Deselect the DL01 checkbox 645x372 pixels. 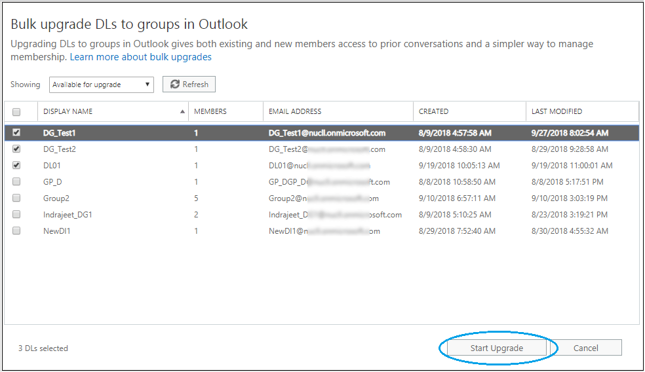click(16, 165)
